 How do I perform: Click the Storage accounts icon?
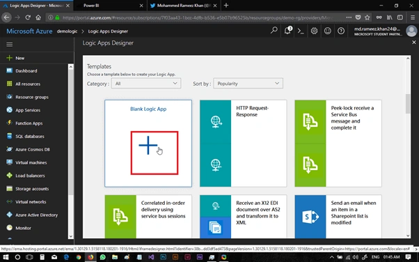click(9, 188)
